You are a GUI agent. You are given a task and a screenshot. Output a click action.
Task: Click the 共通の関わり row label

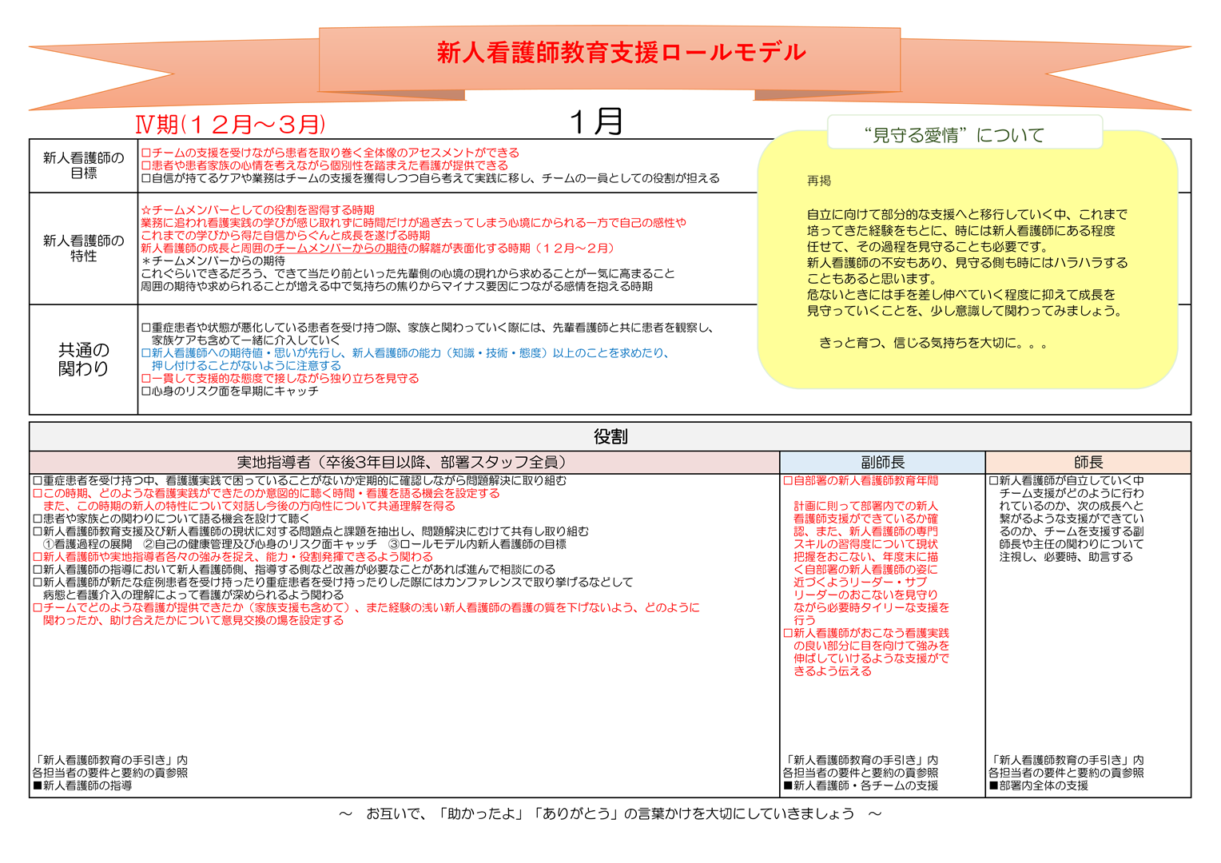[x=83, y=359]
